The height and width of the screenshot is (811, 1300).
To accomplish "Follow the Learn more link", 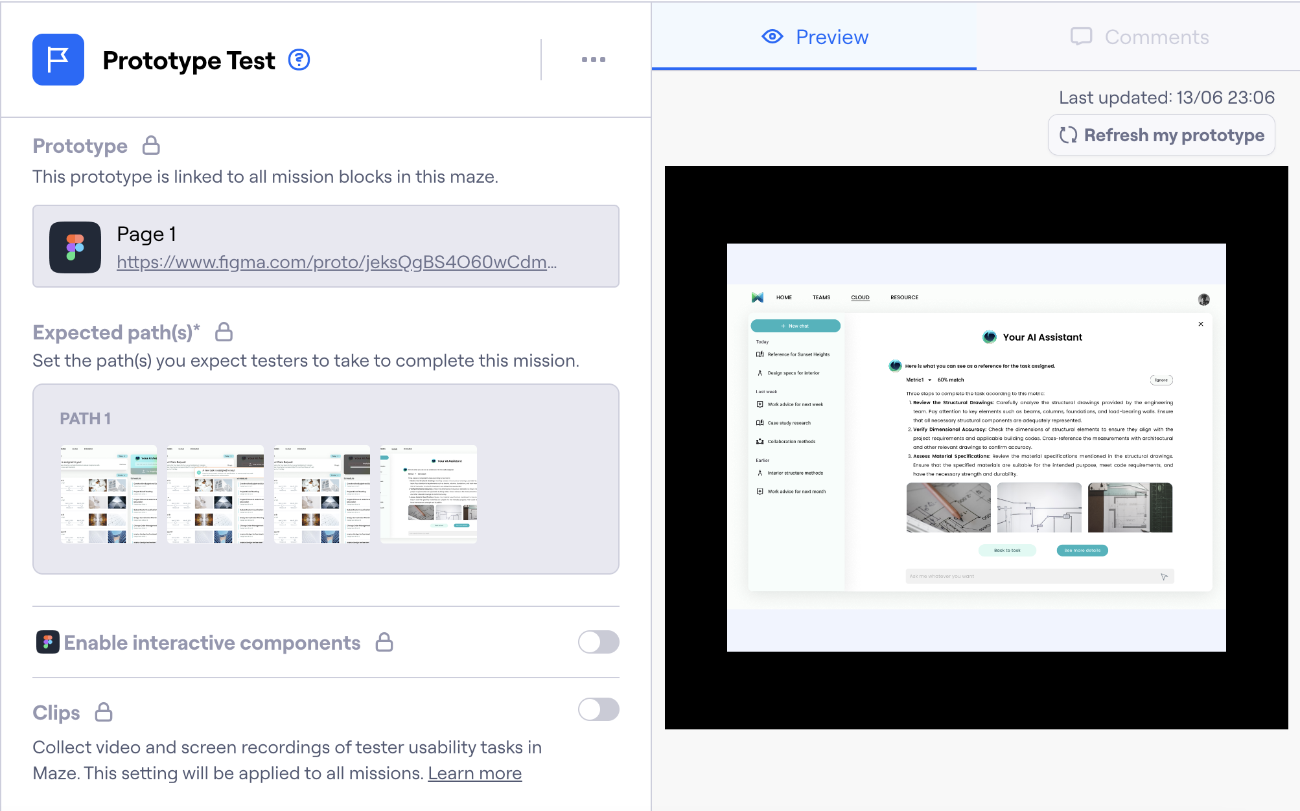I will (474, 773).
